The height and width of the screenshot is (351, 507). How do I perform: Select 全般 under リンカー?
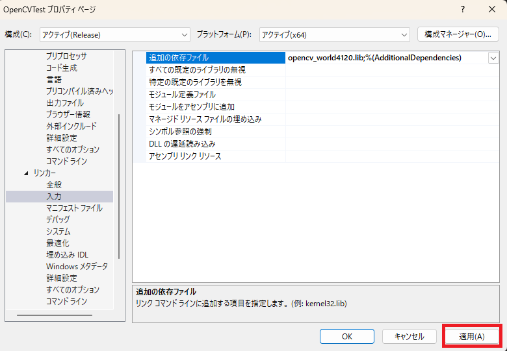[x=54, y=185]
